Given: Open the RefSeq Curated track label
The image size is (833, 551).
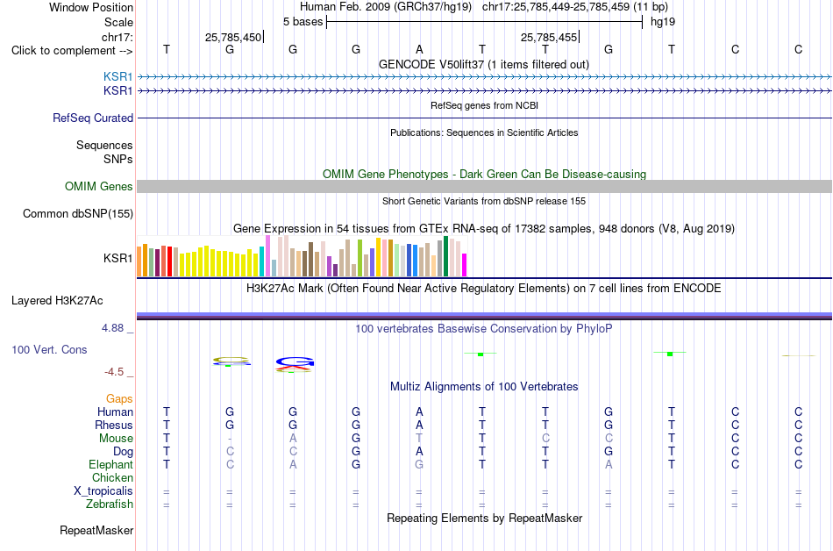Looking at the screenshot, I should (x=93, y=118).
